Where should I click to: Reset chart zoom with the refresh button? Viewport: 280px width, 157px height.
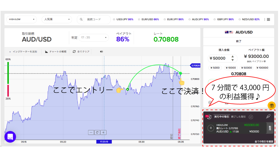[97, 133]
